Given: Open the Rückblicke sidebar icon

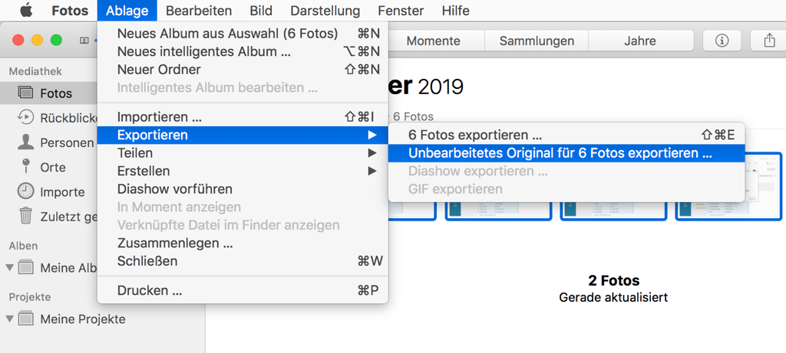Looking at the screenshot, I should 25,118.
